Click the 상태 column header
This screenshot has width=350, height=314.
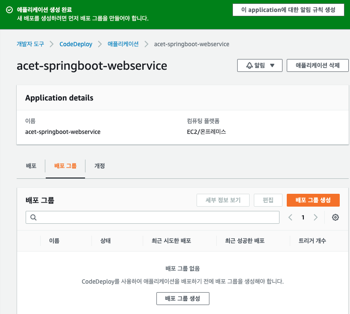point(106,241)
